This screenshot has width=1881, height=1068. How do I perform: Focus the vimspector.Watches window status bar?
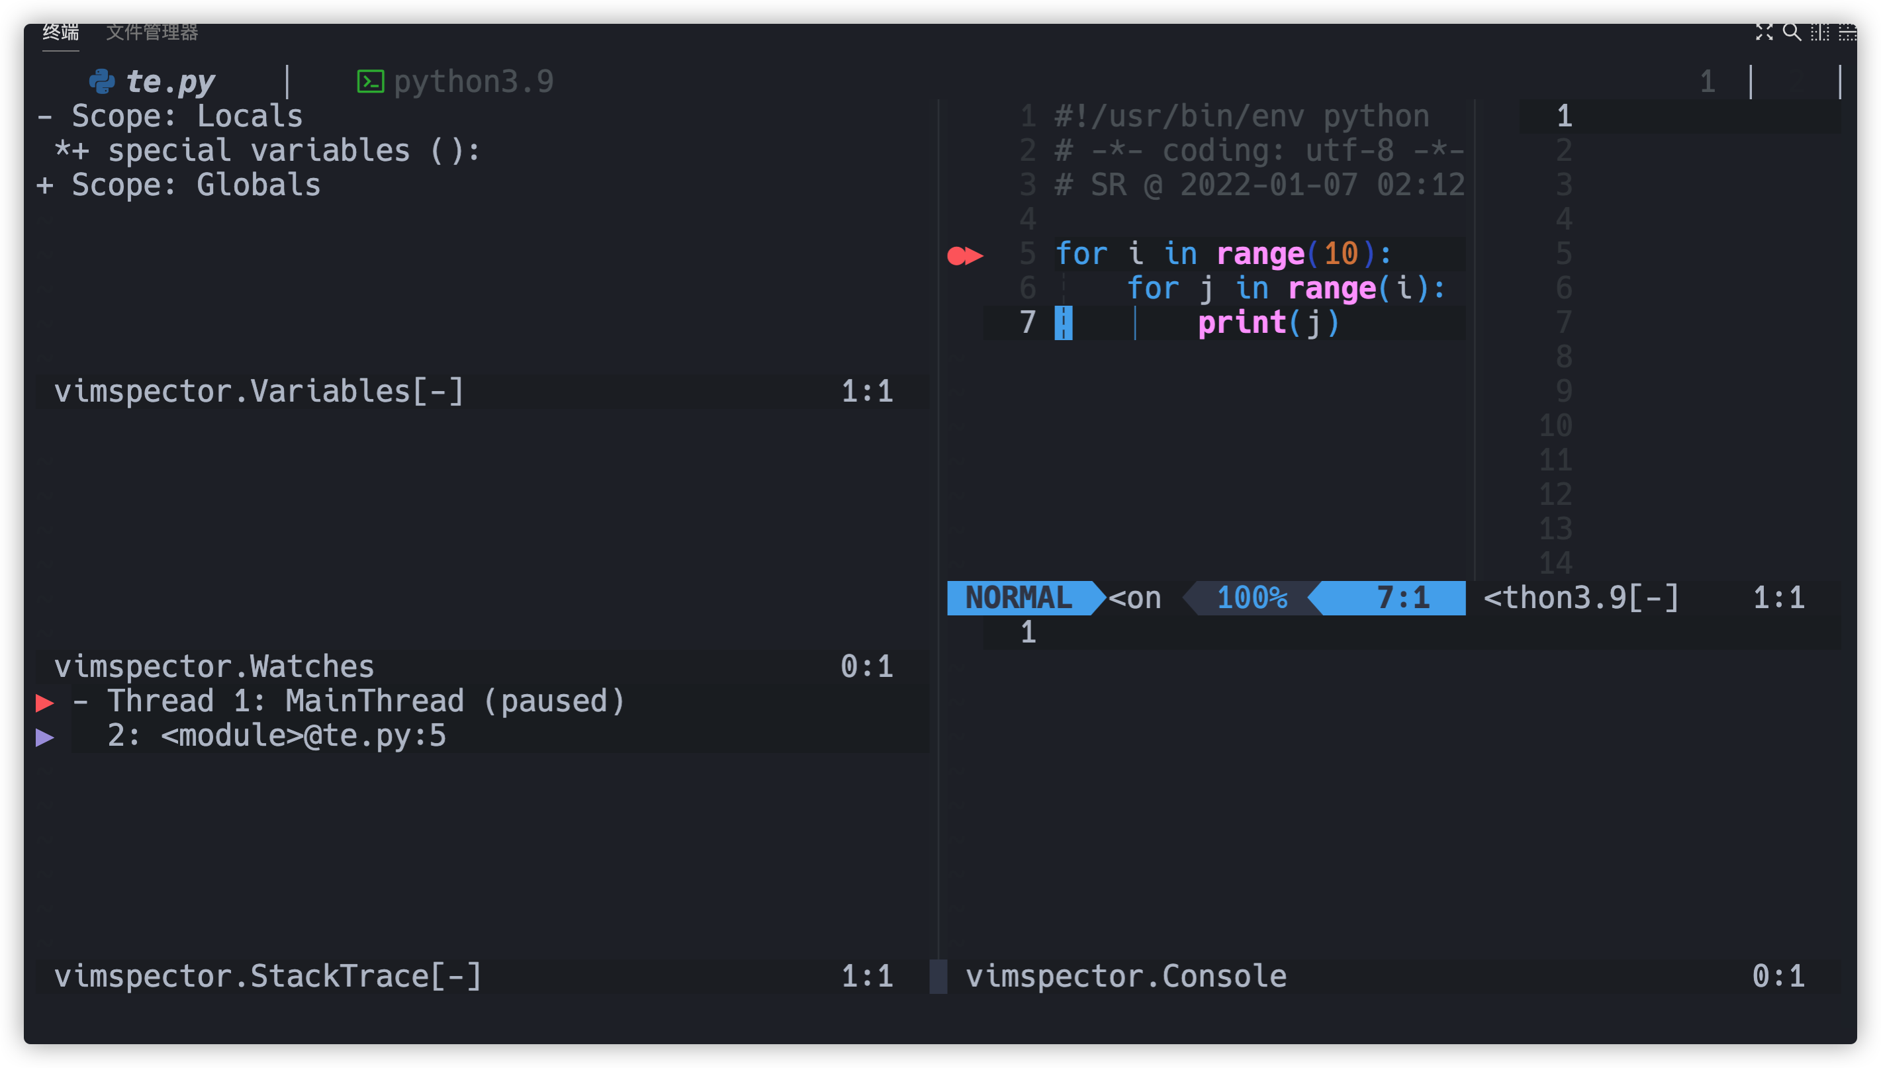482,667
